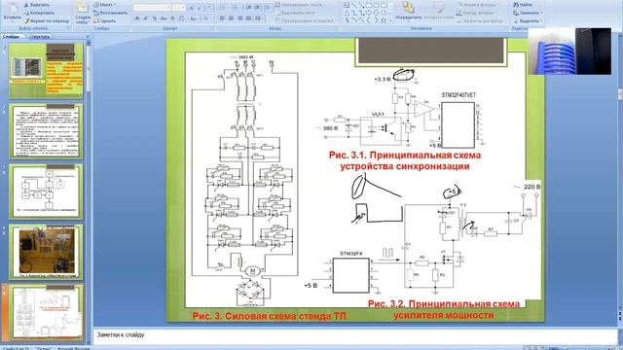Image resolution: width=623 pixels, height=350 pixels.
Task: Align text left
Action: coord(222,18)
